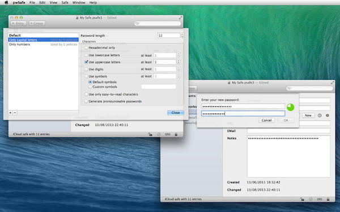Open the View menu

(x=53, y=3)
